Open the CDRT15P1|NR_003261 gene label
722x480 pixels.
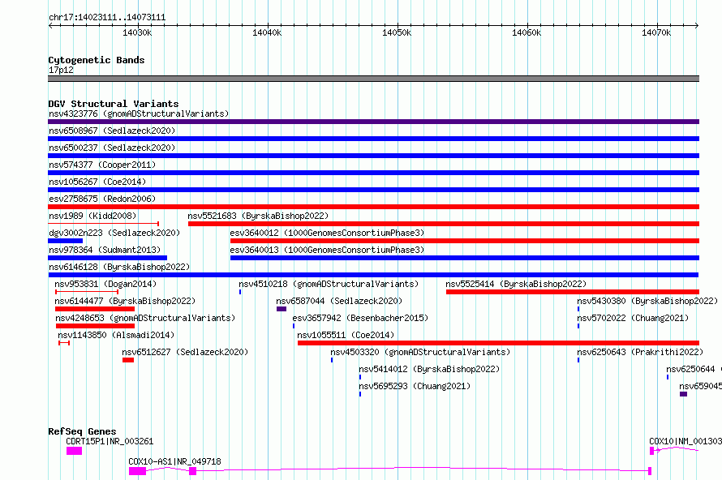[110, 441]
